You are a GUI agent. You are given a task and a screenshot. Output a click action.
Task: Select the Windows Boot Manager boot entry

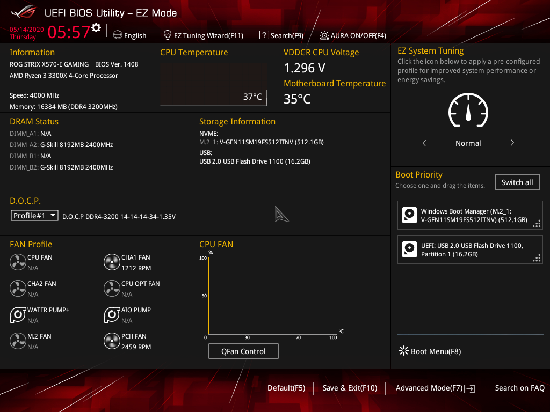click(x=470, y=215)
